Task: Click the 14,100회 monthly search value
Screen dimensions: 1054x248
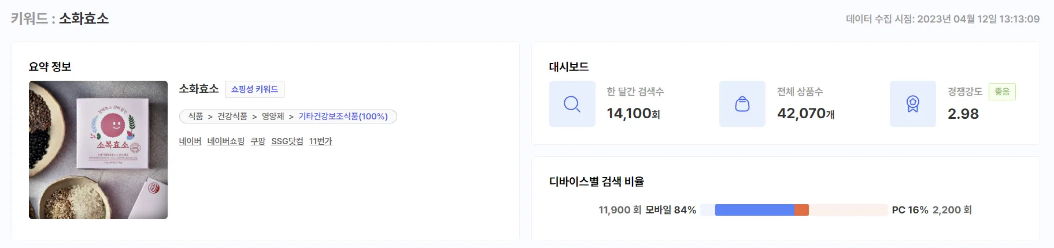Action: click(633, 114)
